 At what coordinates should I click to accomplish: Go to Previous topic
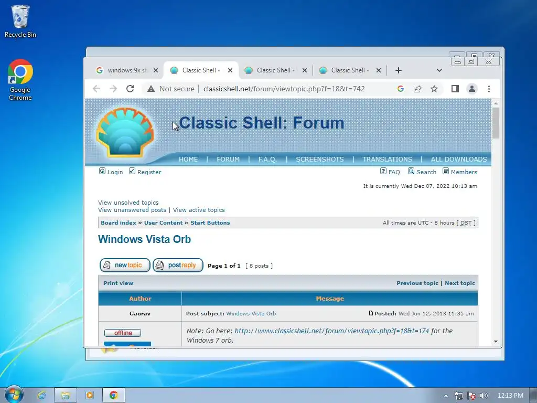click(417, 283)
